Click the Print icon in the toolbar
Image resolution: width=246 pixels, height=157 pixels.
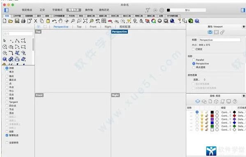[23, 21]
